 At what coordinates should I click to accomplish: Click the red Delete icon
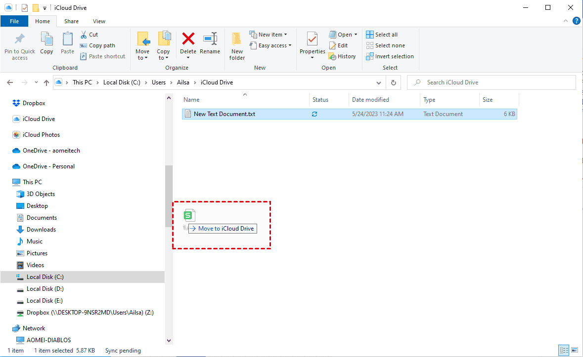[188, 39]
